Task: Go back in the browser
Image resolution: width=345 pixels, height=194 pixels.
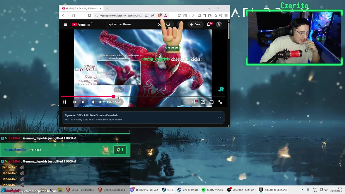Action: pyautogui.click(x=63, y=16)
